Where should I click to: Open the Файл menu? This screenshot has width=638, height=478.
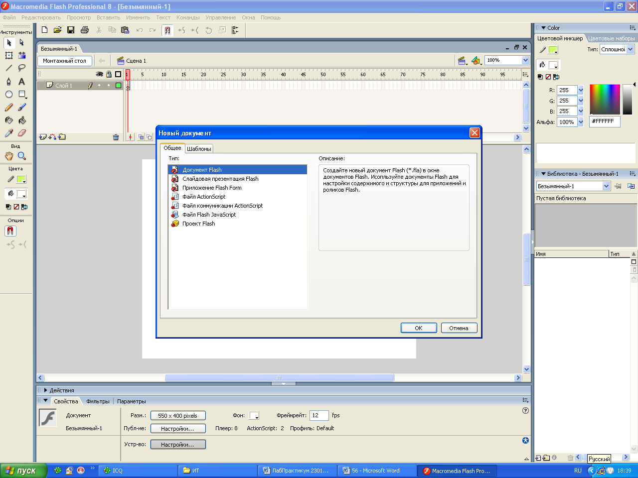point(9,17)
